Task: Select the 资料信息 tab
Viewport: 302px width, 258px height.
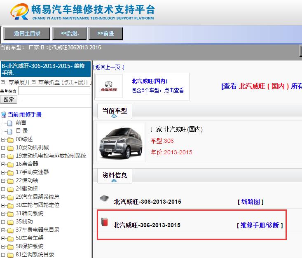Action: pos(115,176)
